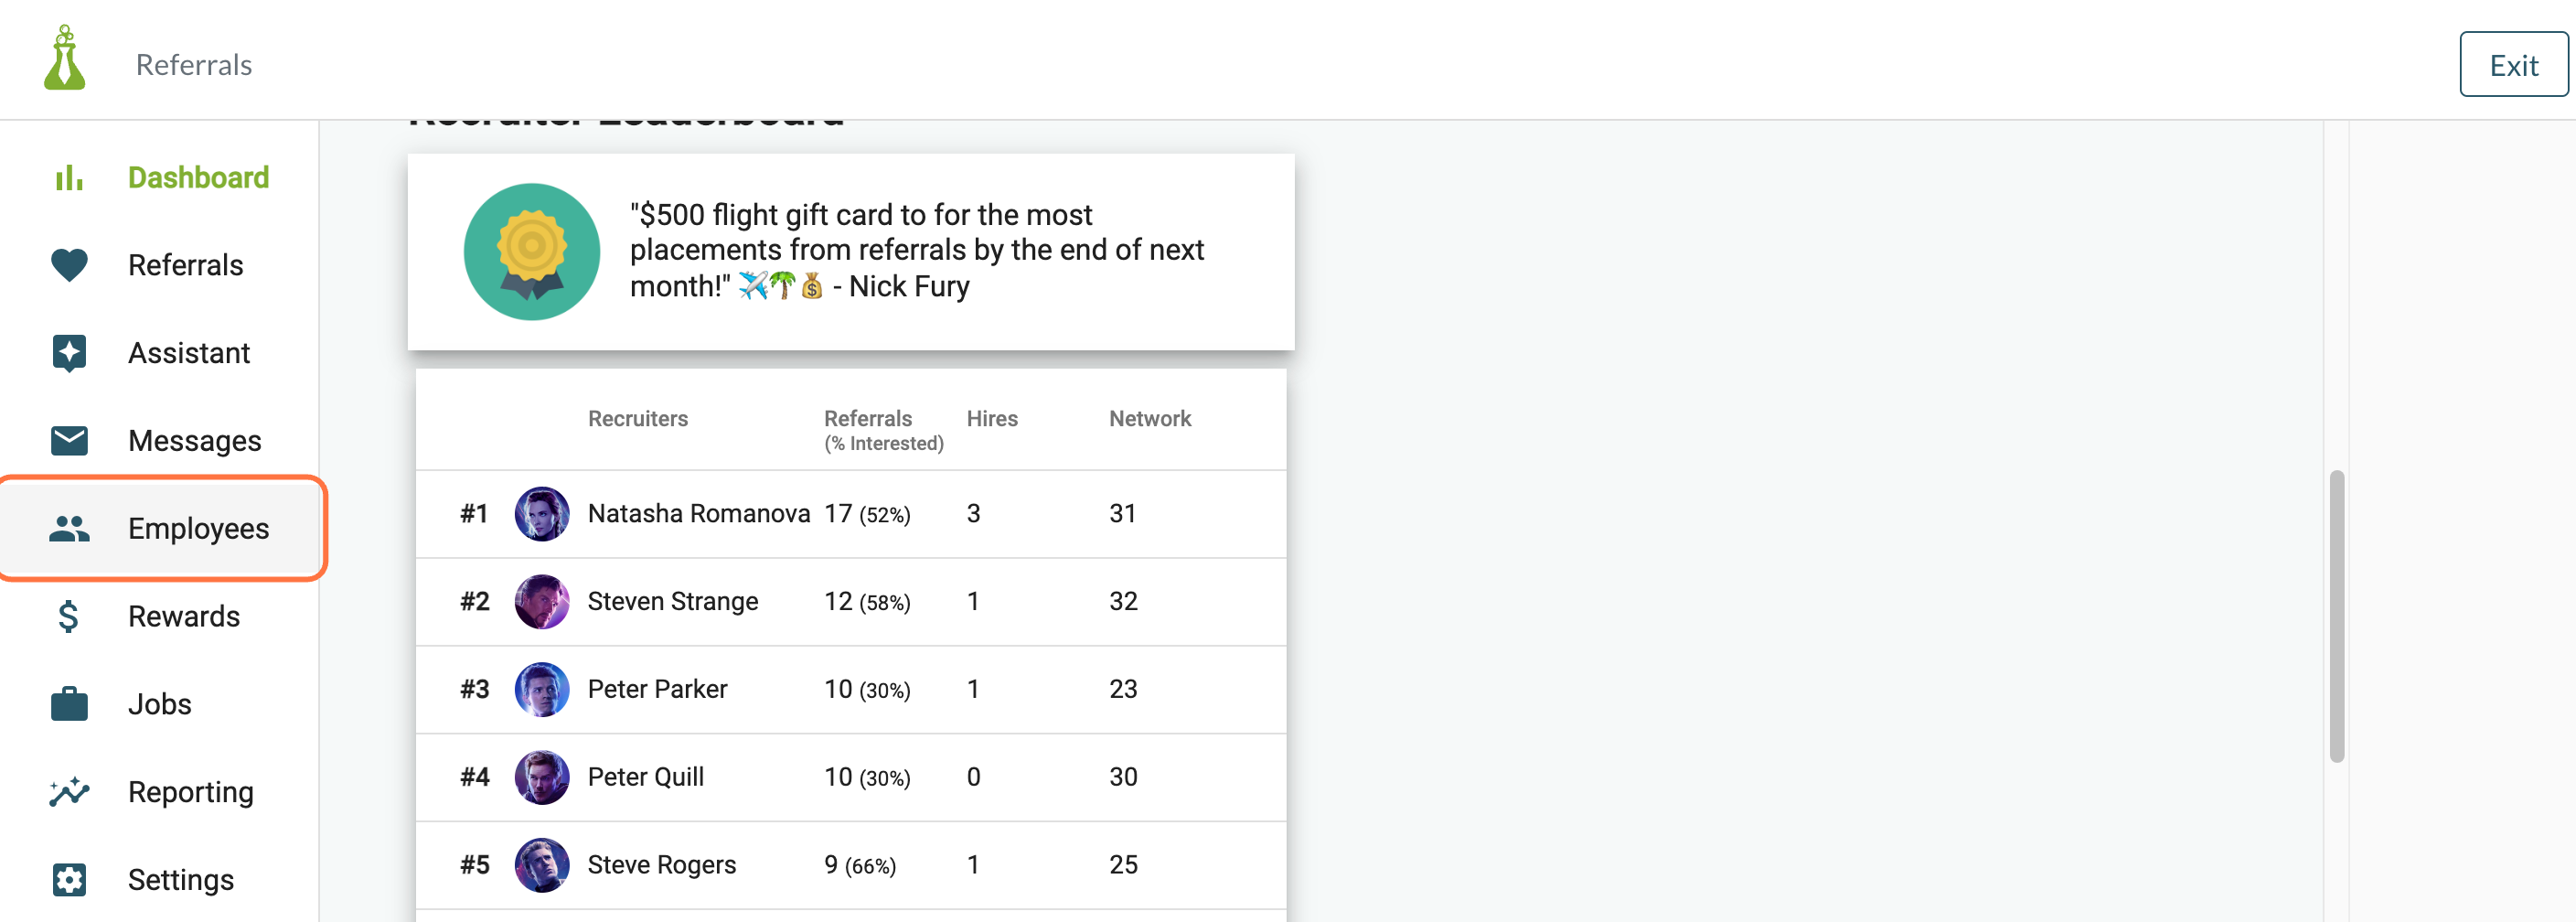This screenshot has width=2576, height=922.
Task: Open the Jobs briefcase icon
Action: pos(69,703)
